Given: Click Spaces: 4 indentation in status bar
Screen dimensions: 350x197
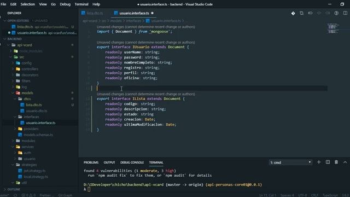Looking at the screenshot, I should coord(287,195).
